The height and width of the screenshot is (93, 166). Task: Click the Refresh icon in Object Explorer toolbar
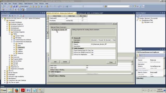pos(20,16)
